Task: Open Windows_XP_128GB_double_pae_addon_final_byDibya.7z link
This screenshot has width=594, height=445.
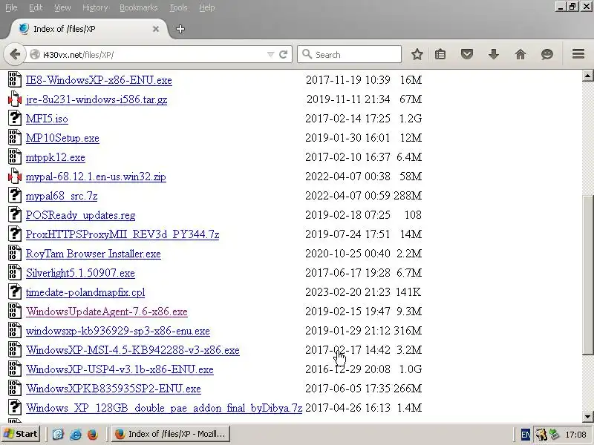Action: (x=164, y=409)
